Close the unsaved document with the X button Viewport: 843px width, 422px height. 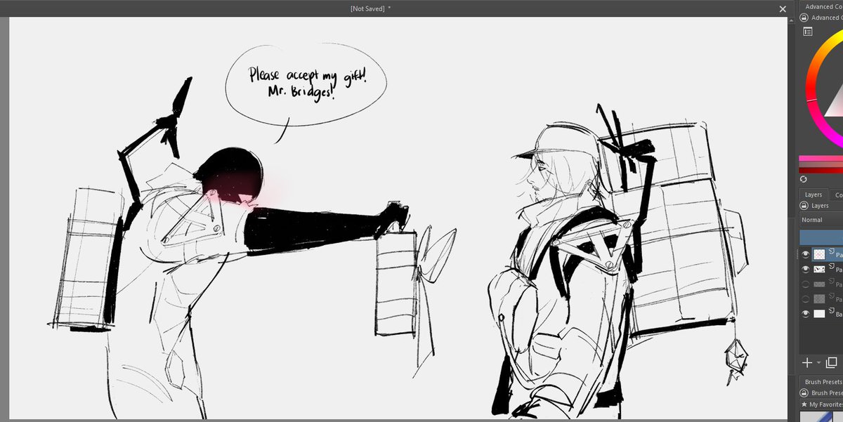tap(783, 9)
